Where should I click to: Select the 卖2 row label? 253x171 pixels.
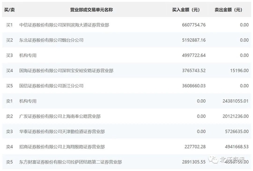[x=9, y=116]
